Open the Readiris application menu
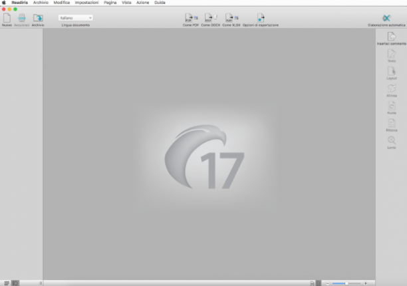The width and height of the screenshot is (407, 286). (x=20, y=3)
